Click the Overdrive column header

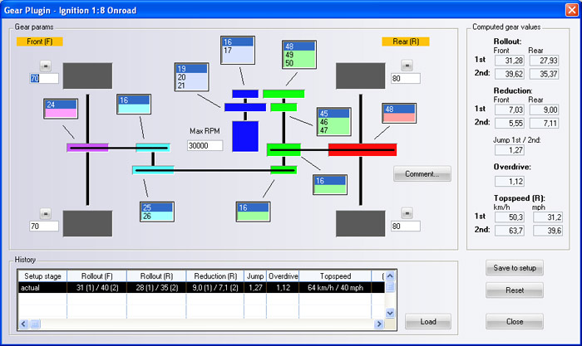coord(283,276)
